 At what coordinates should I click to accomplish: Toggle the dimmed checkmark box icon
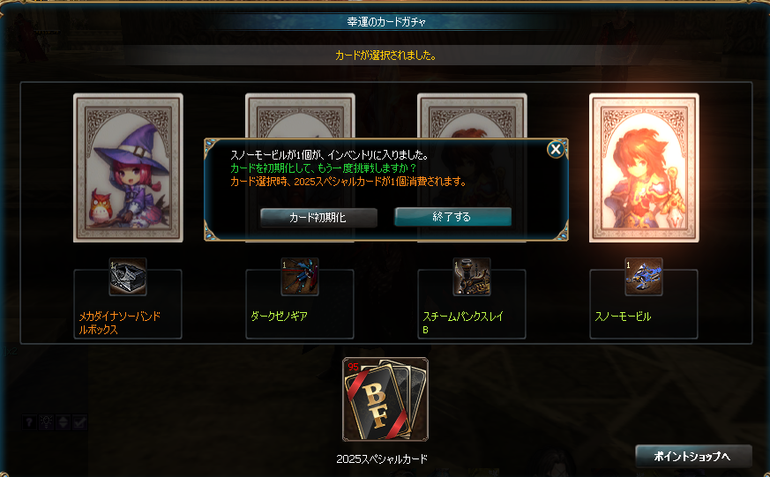point(80,422)
